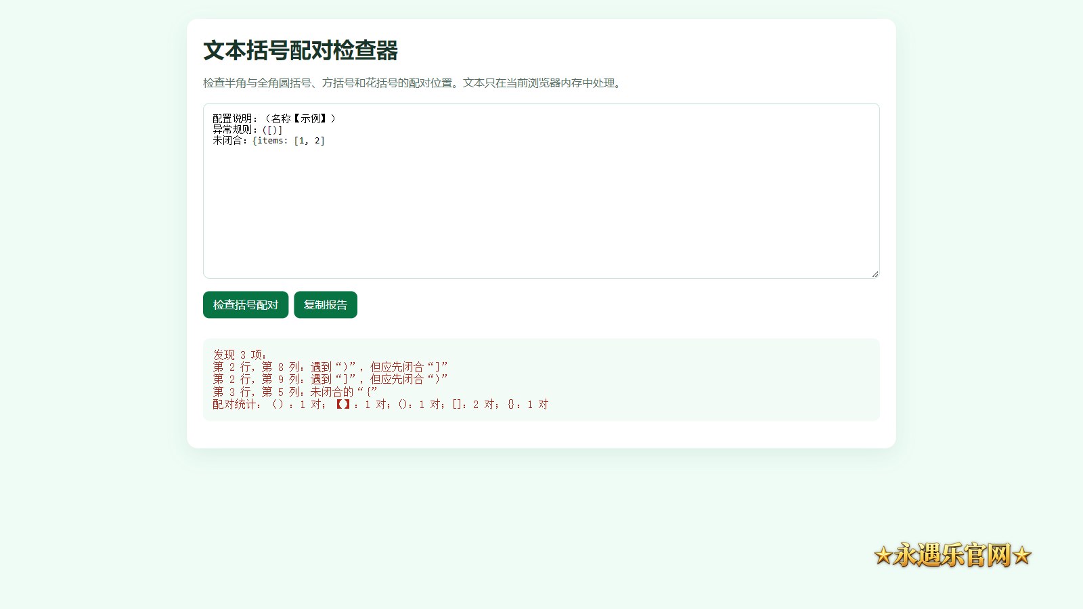Focus the bracket text input area

tap(541, 191)
